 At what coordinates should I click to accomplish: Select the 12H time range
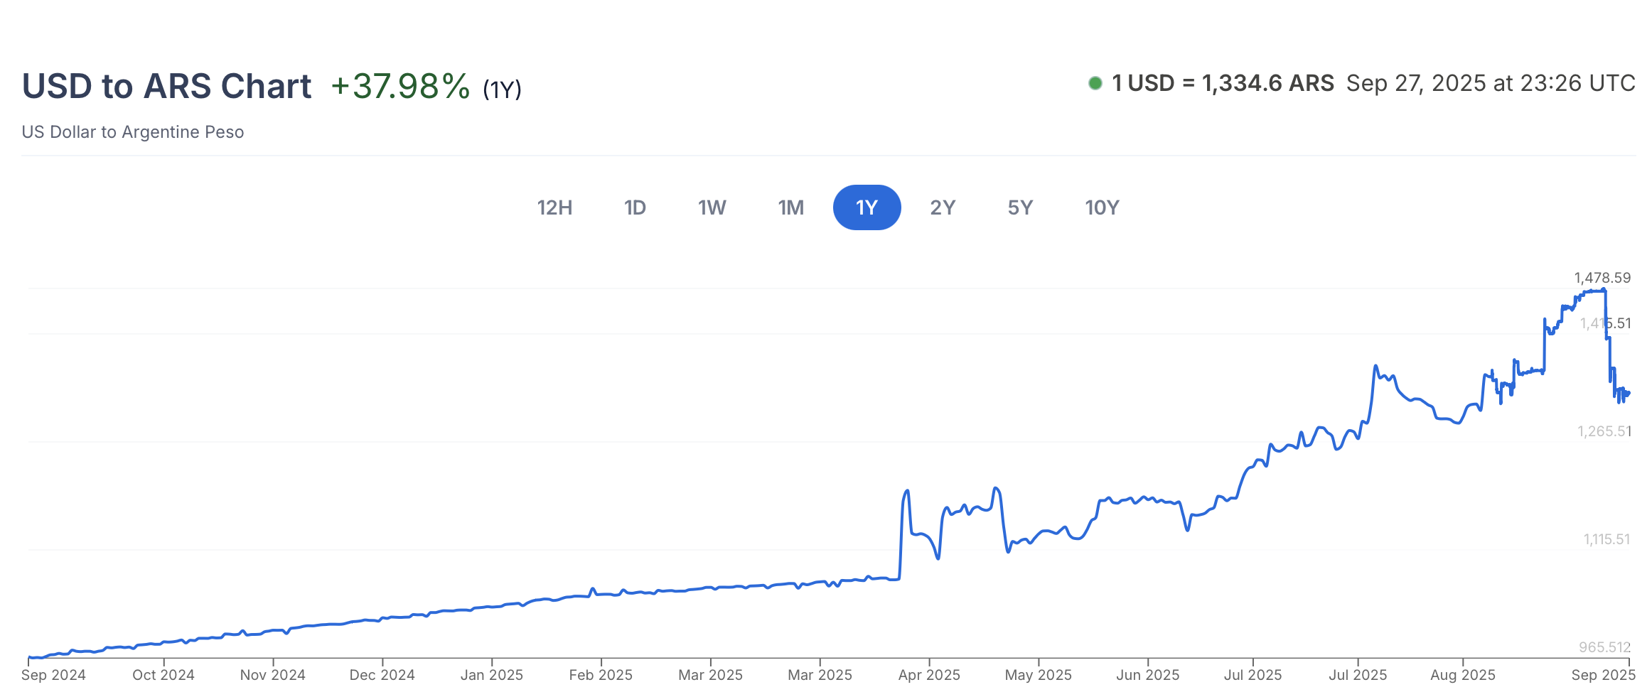554,207
